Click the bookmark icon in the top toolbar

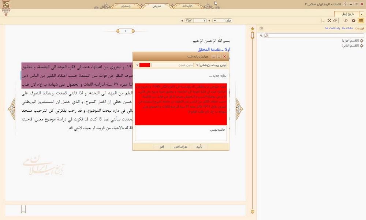tap(323, 20)
